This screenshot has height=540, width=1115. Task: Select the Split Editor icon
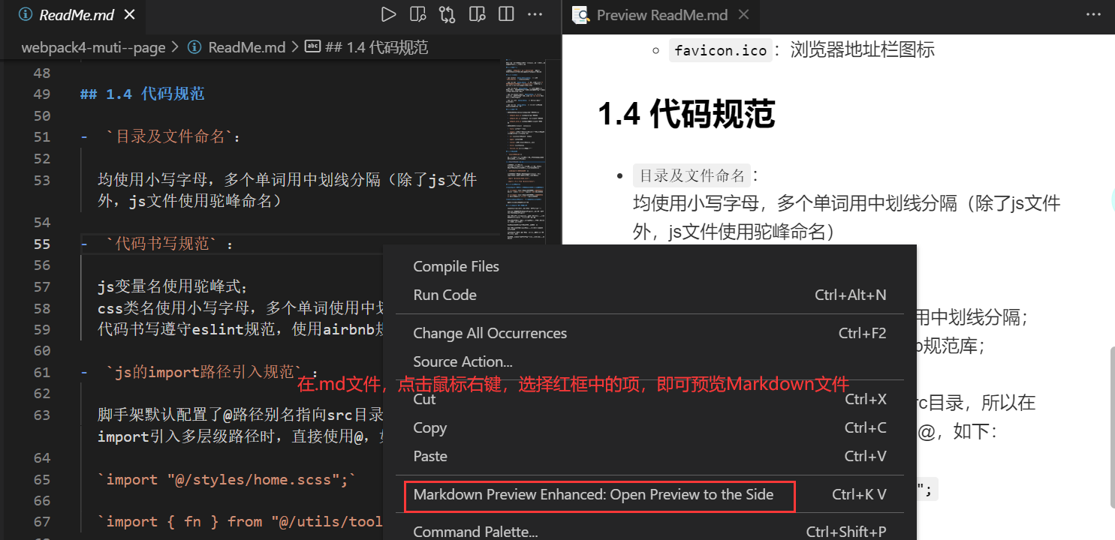[506, 13]
